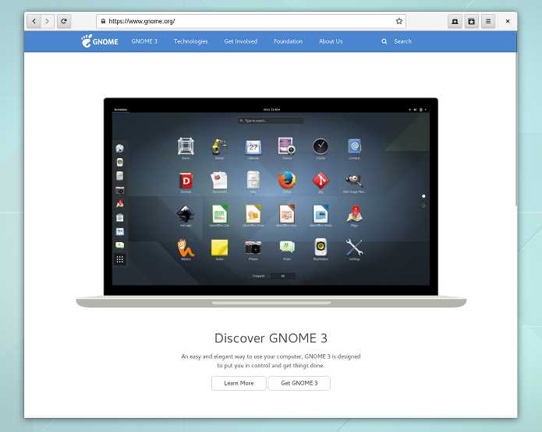Click the Inkscape mountain icon in laptop screenshot

[186, 214]
